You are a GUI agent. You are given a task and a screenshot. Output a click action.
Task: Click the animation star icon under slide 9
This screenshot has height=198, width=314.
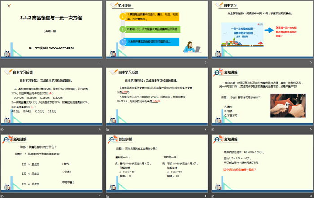coord(213,196)
